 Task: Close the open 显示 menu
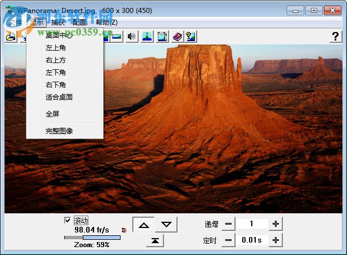37,23
